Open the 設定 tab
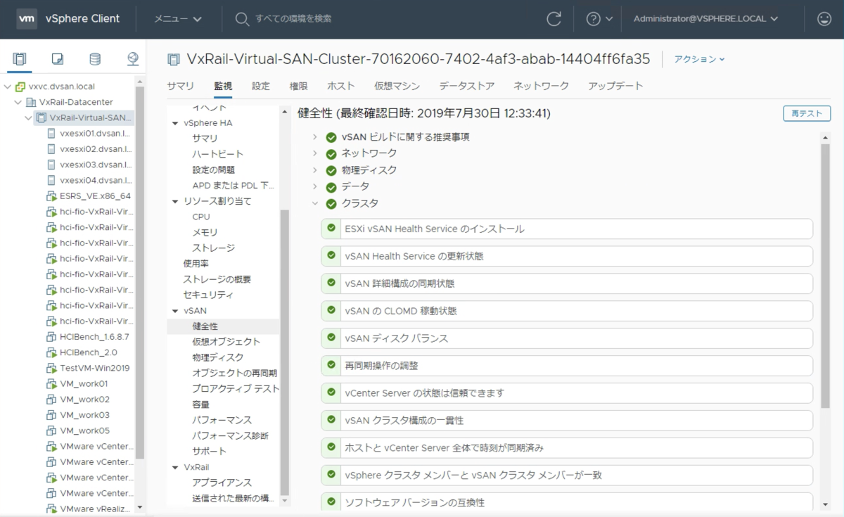844x517 pixels. [261, 86]
